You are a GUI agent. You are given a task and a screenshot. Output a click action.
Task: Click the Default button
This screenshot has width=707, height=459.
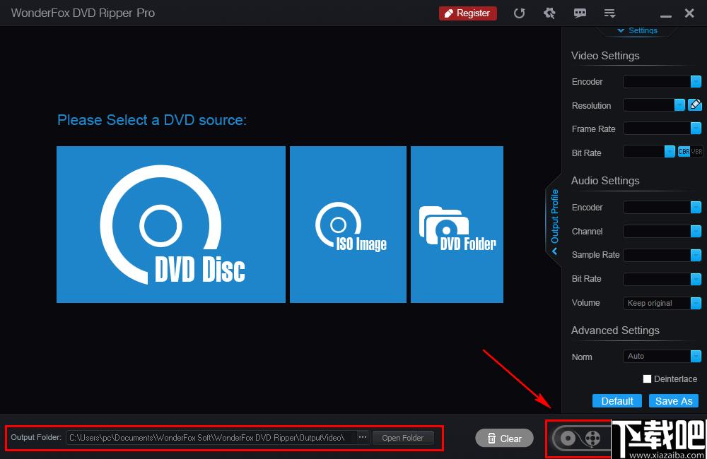coord(617,401)
